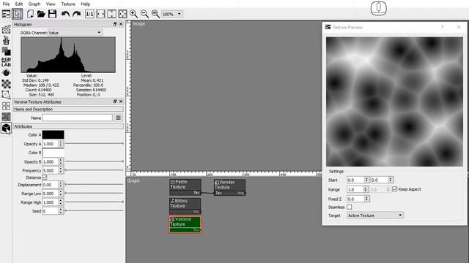The image size is (469, 263).
Task: Click the overlapping squares sidebar icon
Action: pyautogui.click(x=6, y=51)
